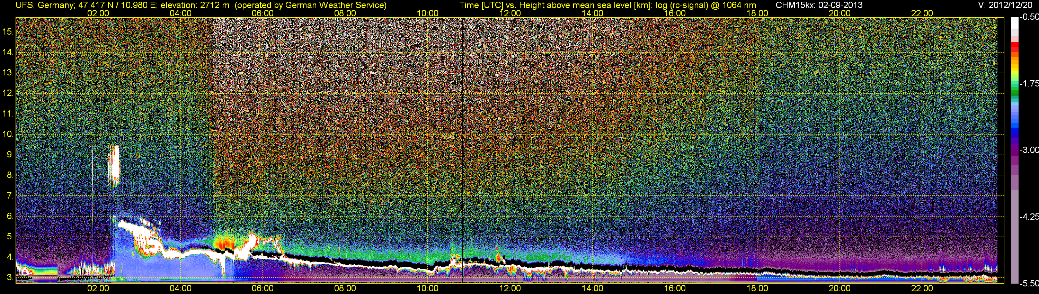Click the 22:00 label on the top time axis
The width and height of the screenshot is (1039, 294).
[x=922, y=13]
